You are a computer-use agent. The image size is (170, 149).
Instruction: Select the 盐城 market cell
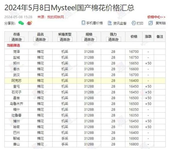(16, 57)
